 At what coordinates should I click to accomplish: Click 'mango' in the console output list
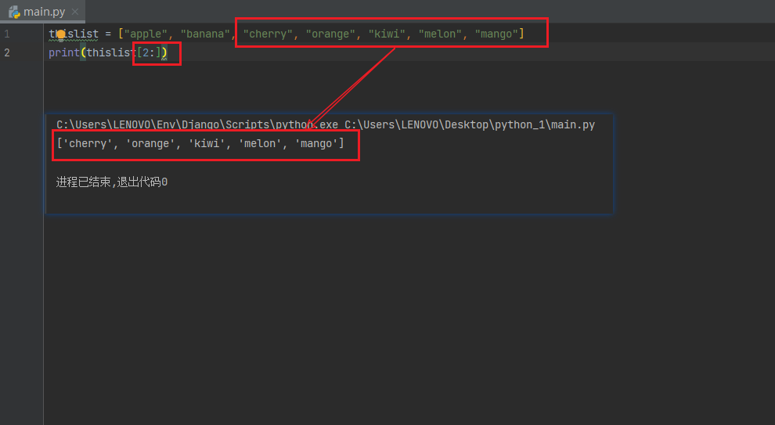tap(316, 143)
